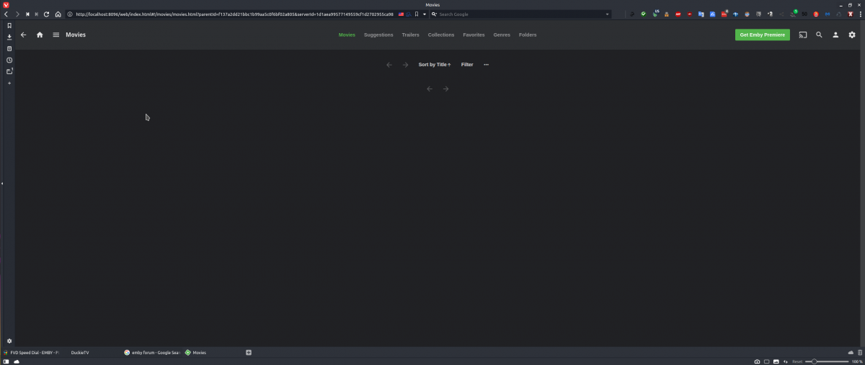865x365 pixels.
Task: Open Vivaldi notes panel
Action: [9, 48]
